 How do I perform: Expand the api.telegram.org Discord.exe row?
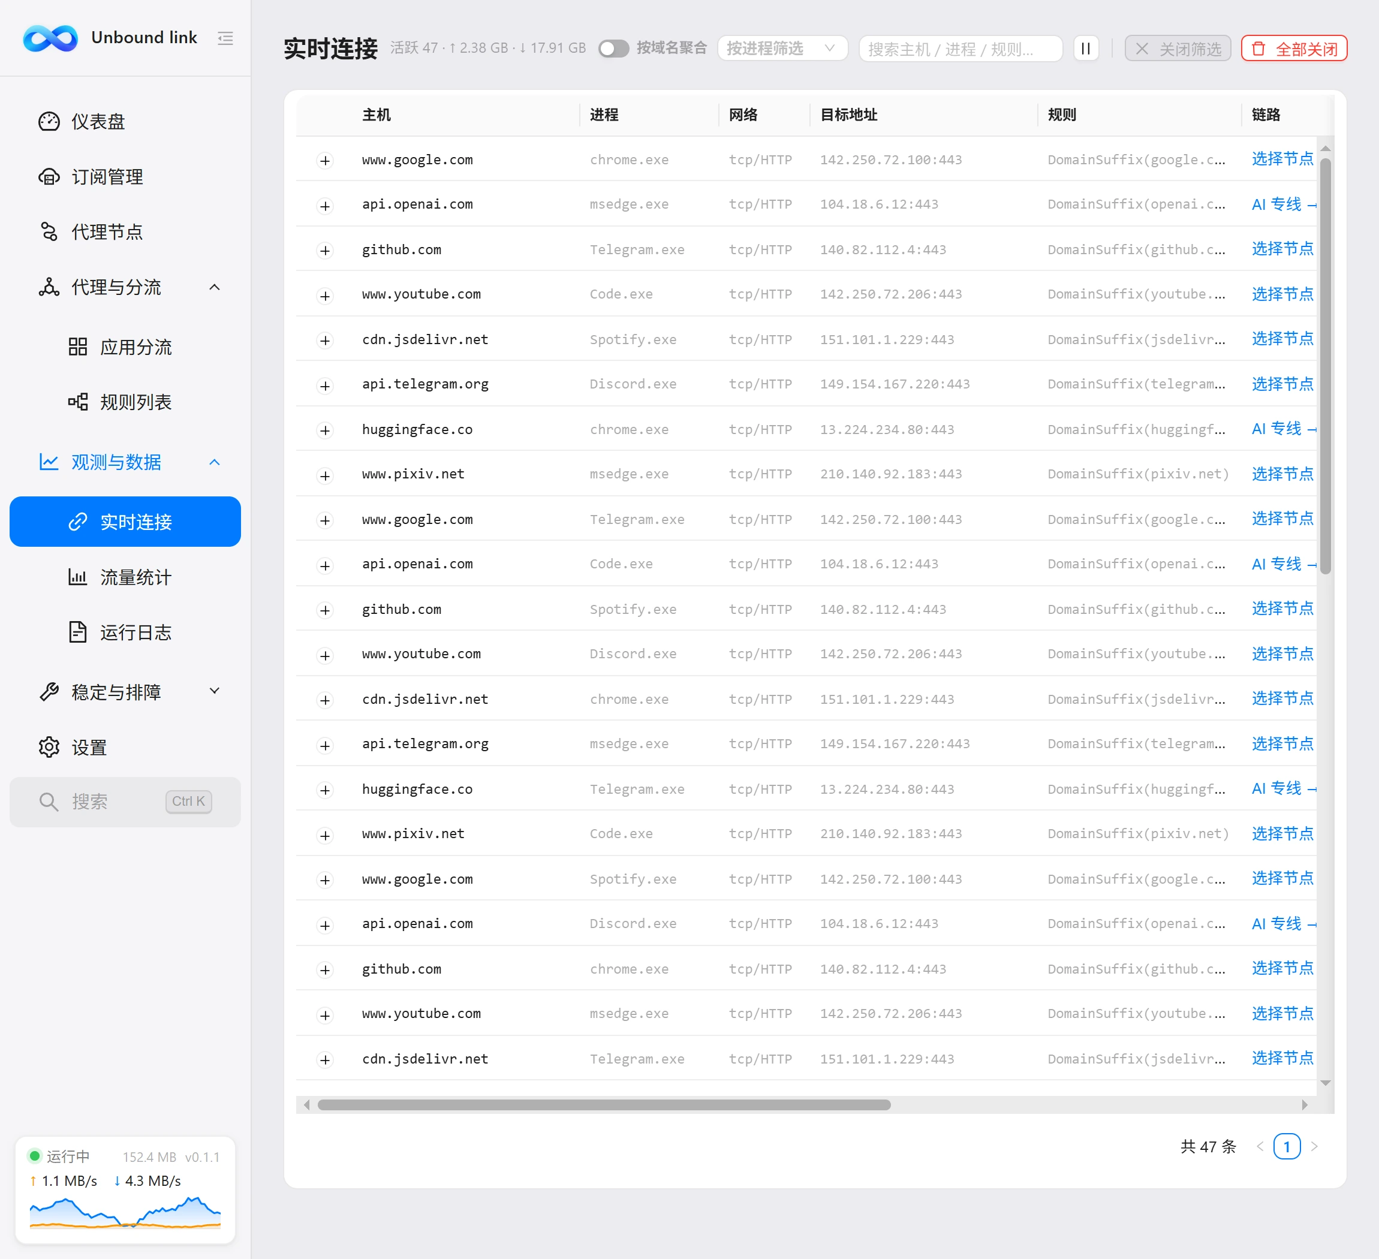point(326,385)
